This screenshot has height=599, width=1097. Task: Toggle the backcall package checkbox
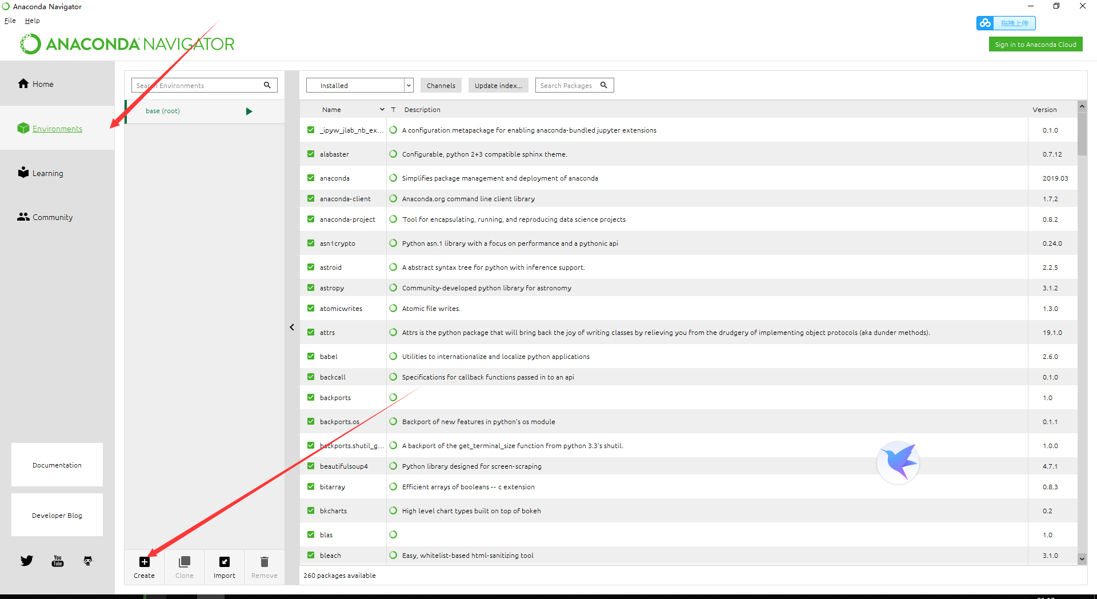(x=311, y=377)
